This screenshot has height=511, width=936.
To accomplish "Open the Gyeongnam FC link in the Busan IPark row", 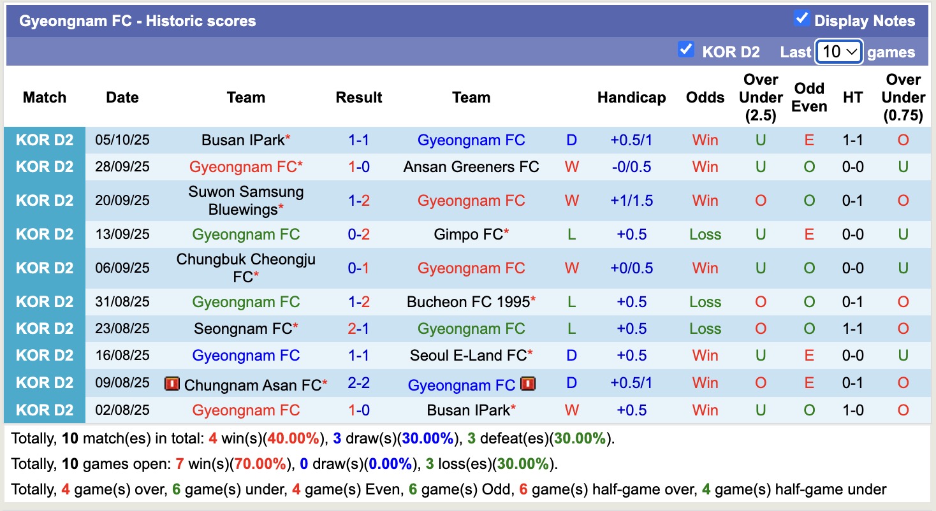I will (471, 140).
